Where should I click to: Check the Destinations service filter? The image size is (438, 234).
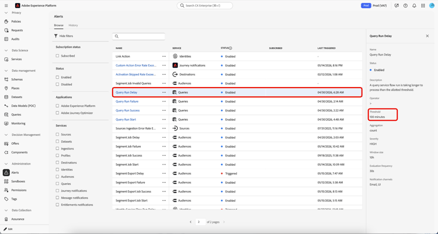pyautogui.click(x=57, y=162)
